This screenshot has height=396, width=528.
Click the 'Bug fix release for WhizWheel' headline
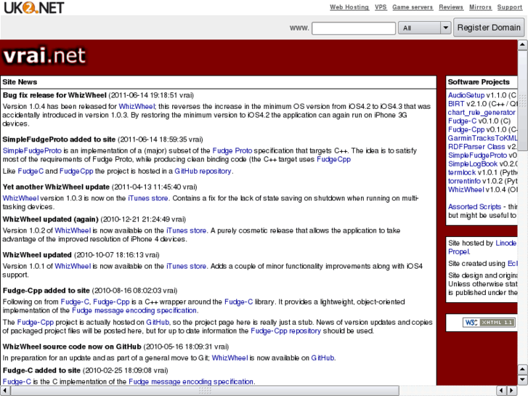pos(54,95)
